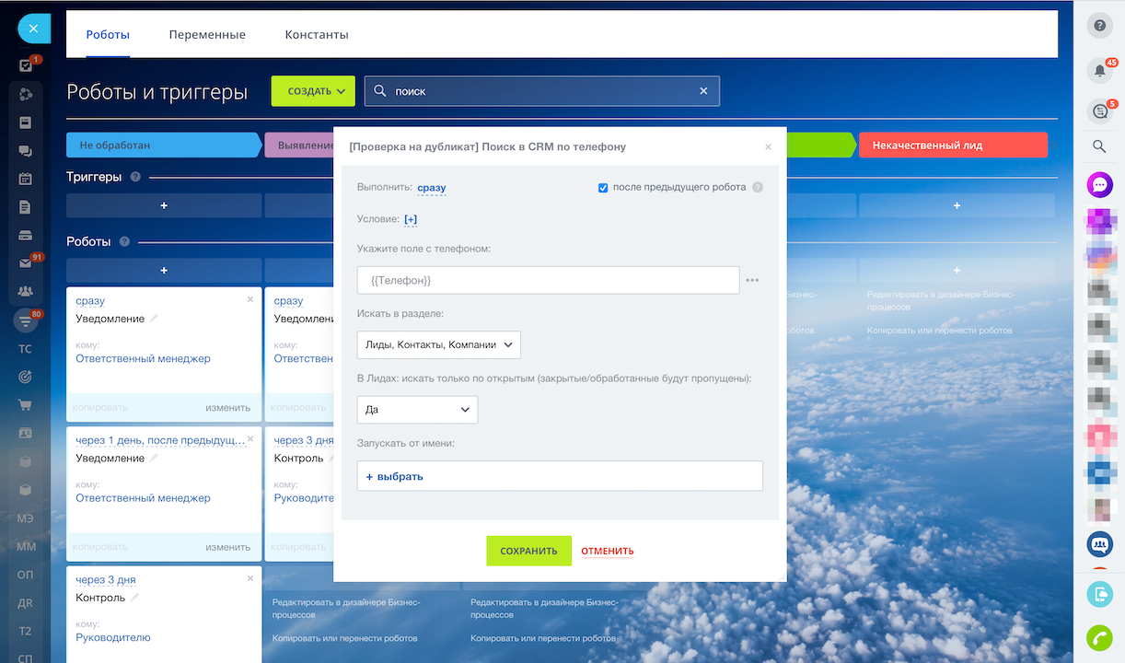Switch to the Переменные tab
Screen dimensions: 1125x663
(207, 35)
